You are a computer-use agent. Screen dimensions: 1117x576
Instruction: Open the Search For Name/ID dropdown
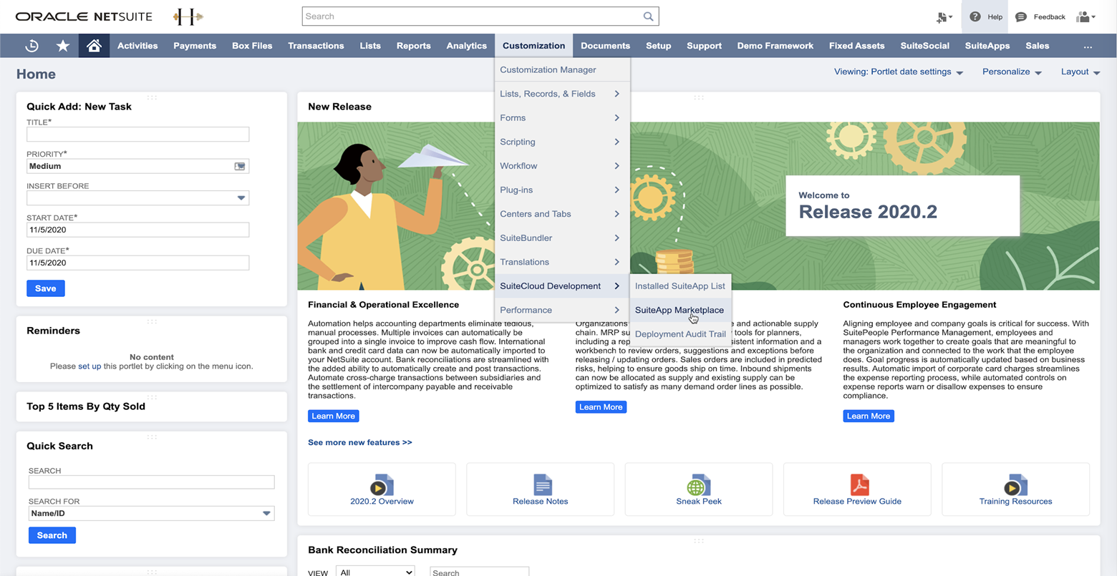tap(266, 513)
